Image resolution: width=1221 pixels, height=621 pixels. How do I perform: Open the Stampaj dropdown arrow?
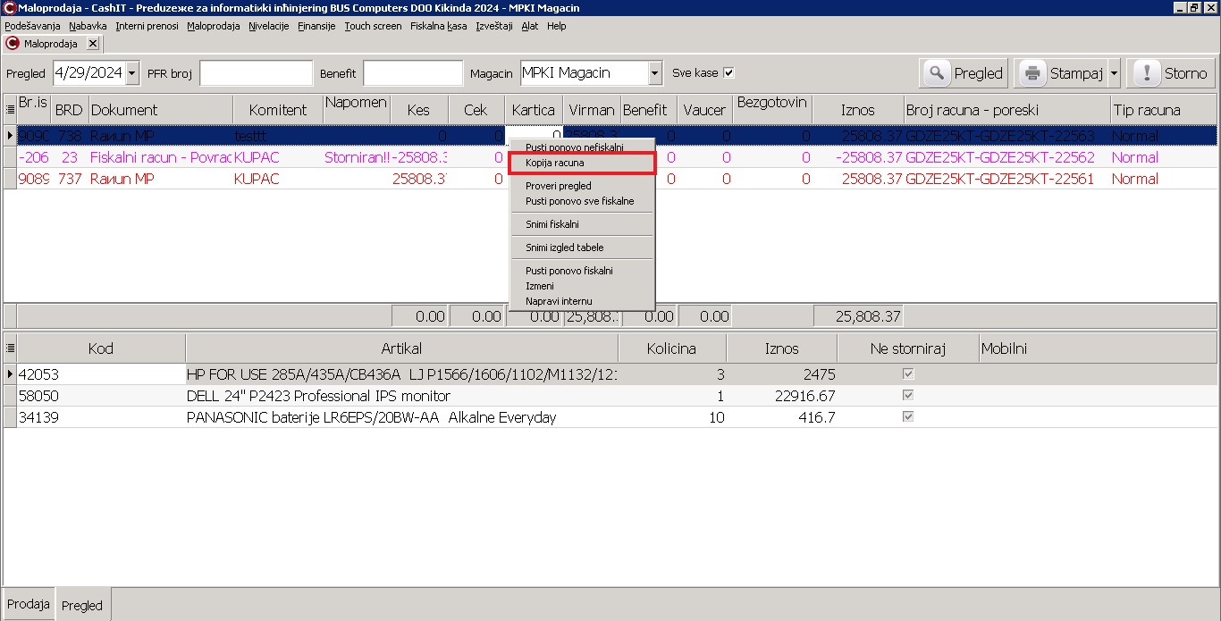coord(1114,73)
